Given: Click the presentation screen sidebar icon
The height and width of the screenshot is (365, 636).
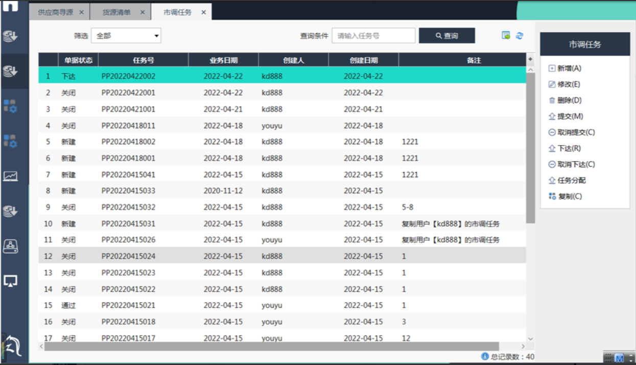Looking at the screenshot, I should [11, 281].
